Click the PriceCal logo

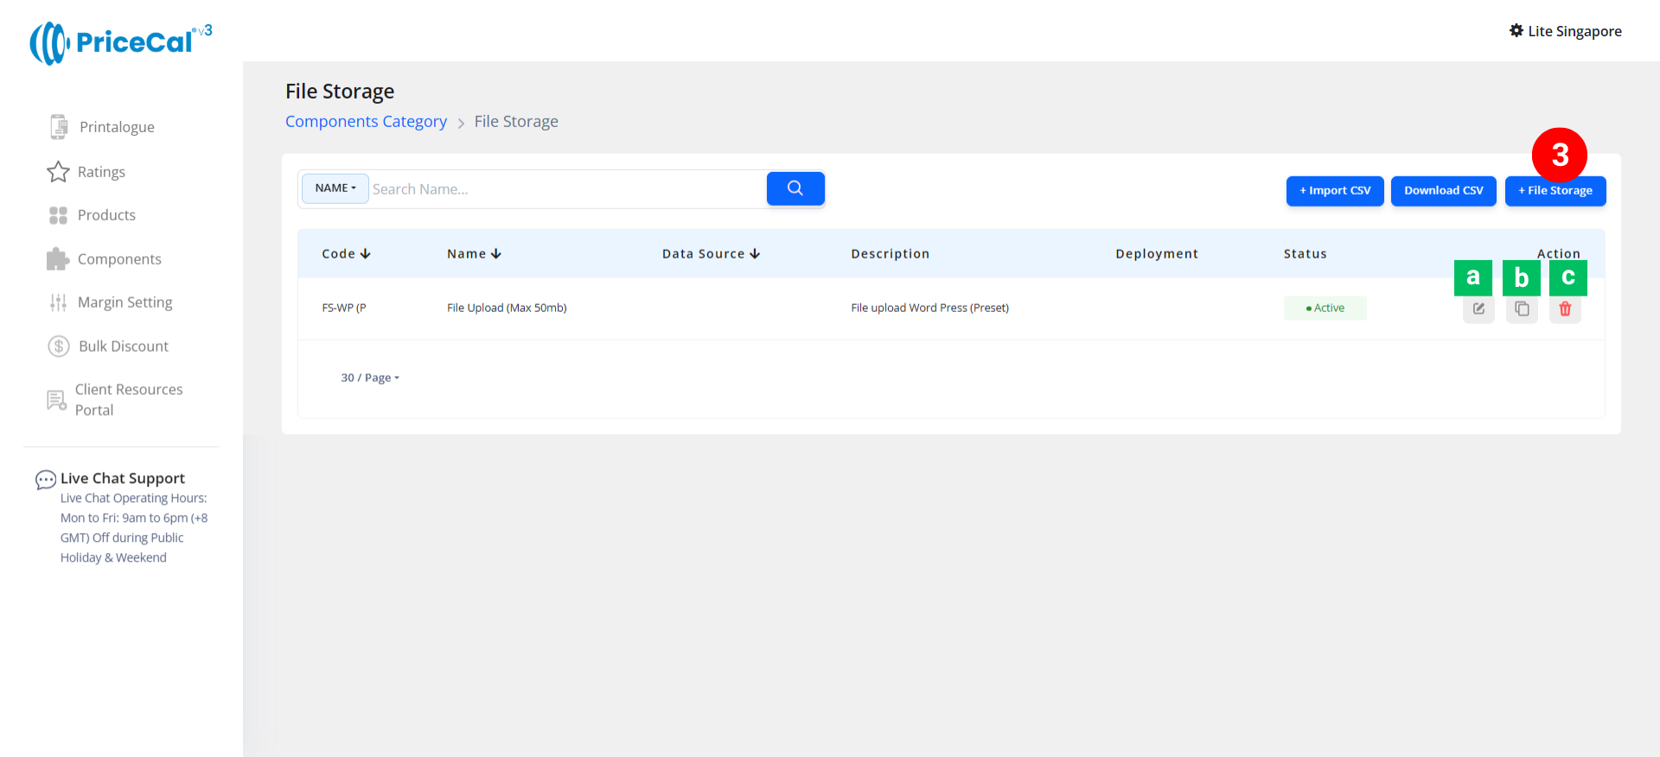(121, 42)
